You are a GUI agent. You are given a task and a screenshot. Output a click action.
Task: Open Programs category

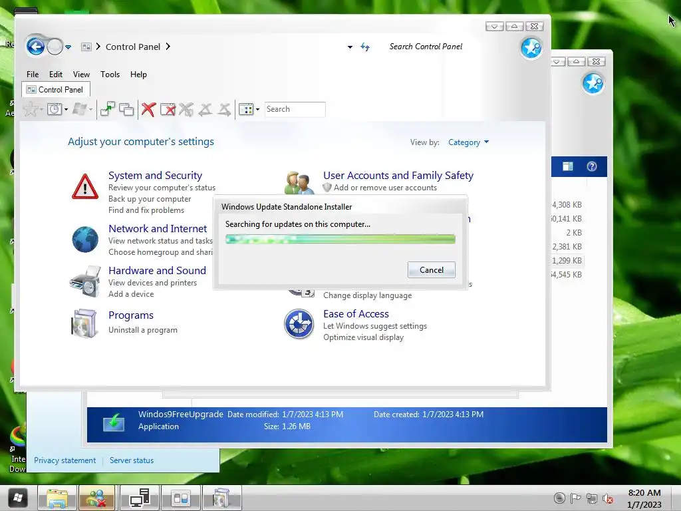[131, 315]
